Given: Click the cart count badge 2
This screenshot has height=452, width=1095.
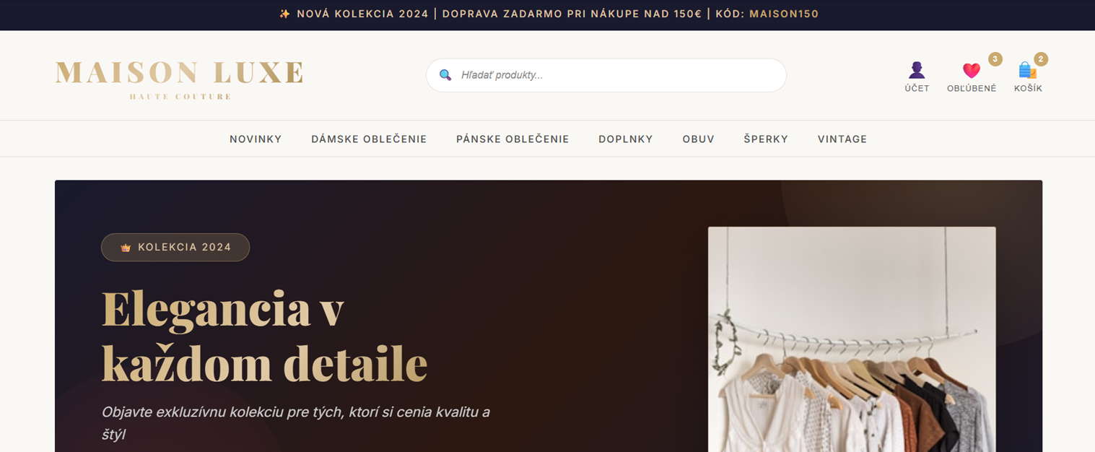Looking at the screenshot, I should 1041,59.
